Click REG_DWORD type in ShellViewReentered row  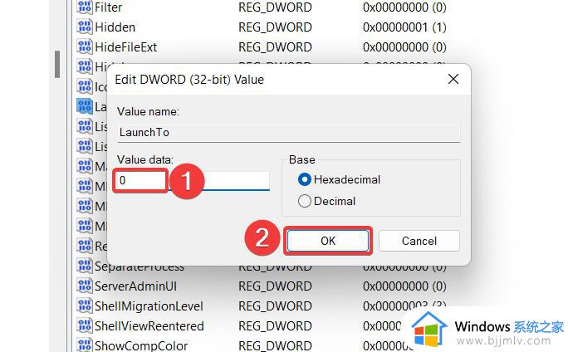pyautogui.click(x=275, y=326)
